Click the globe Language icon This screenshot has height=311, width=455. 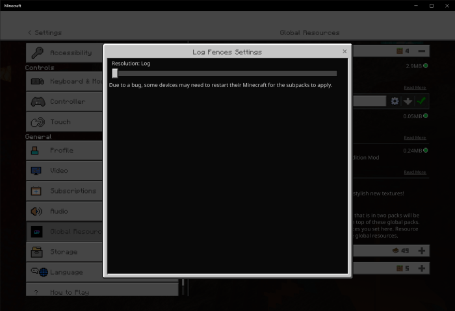[44, 273]
